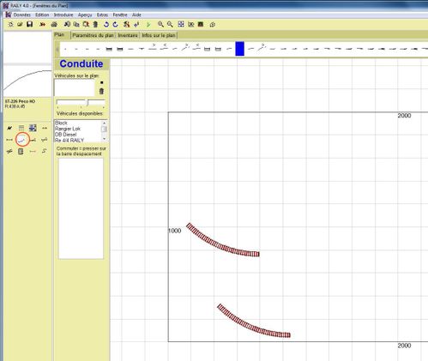Click the zoom in magnifier icon
The width and height of the screenshot is (428, 361).
(160, 24)
